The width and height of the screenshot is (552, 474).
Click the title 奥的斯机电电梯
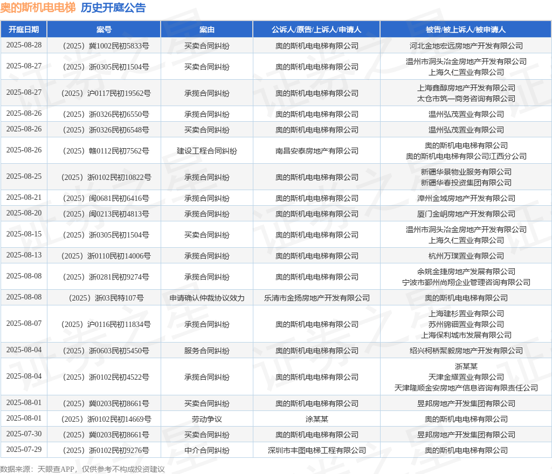pos(38,8)
